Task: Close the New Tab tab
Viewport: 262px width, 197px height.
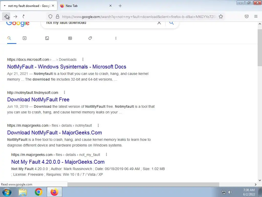Action: pyautogui.click(x=111, y=6)
